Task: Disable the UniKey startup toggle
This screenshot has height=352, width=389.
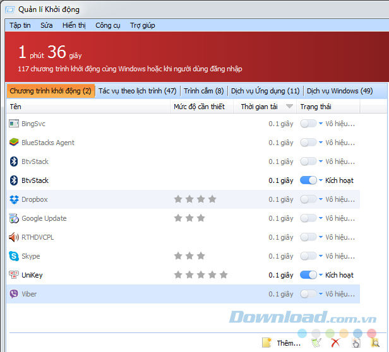Action: [x=308, y=275]
